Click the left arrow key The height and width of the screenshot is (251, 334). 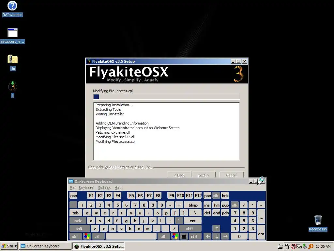(208, 236)
